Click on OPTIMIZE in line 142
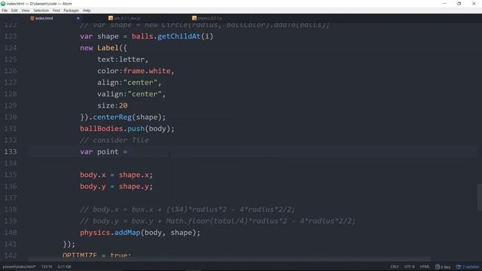This screenshot has width=482, height=271. 80,256
